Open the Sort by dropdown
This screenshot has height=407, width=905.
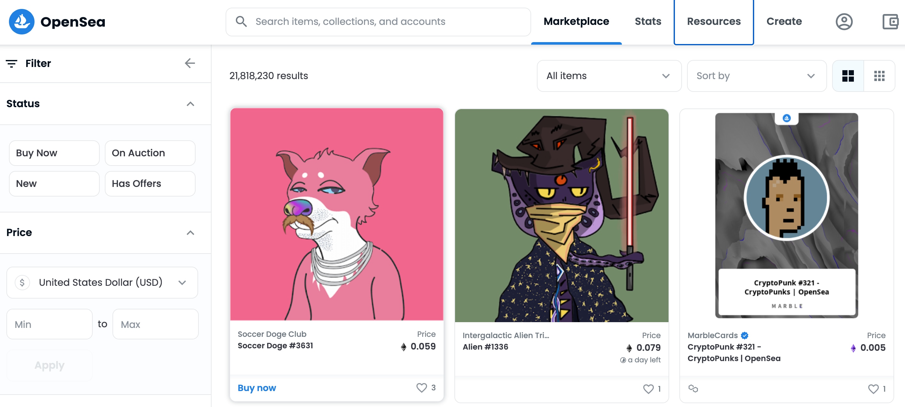pyautogui.click(x=756, y=76)
